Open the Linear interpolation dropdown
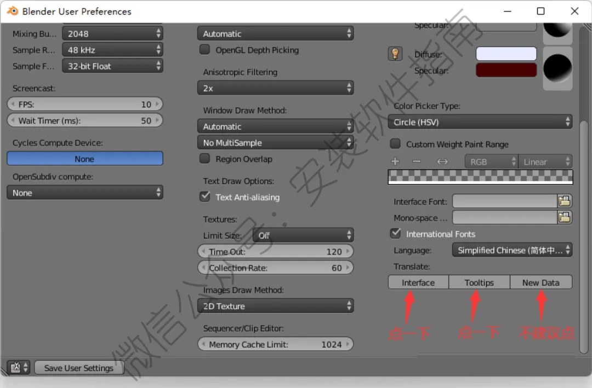The width and height of the screenshot is (592, 388). coord(545,161)
